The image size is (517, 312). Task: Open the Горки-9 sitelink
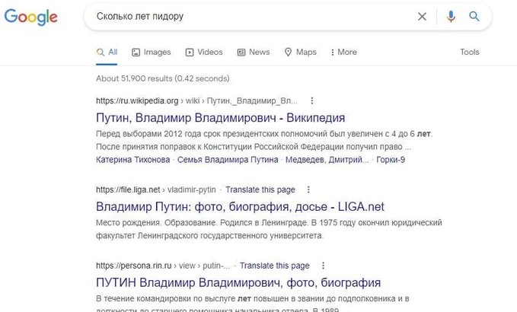[391, 160]
